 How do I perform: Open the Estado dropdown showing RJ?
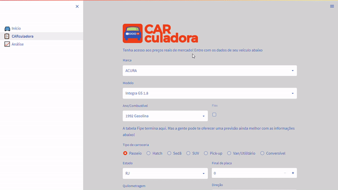tap(165, 173)
